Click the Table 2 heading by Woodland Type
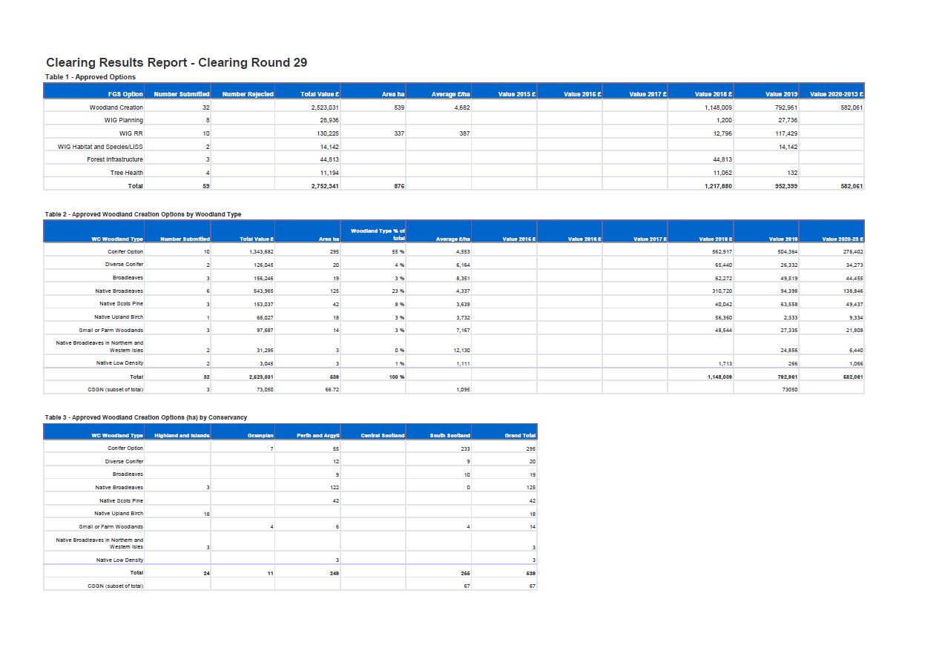Image resolution: width=942 pixels, height=659 pixels. (x=142, y=214)
